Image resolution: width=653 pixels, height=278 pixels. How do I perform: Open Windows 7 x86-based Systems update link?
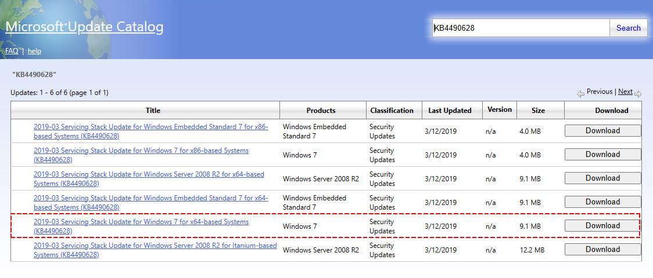pos(141,155)
